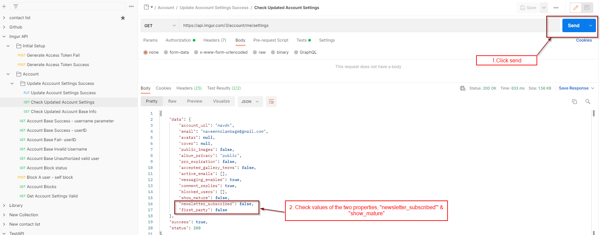Open the request Settings tab

tap(327, 40)
